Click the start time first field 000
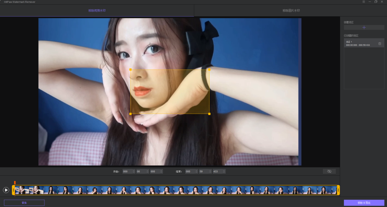The image size is (387, 207). click(x=127, y=172)
